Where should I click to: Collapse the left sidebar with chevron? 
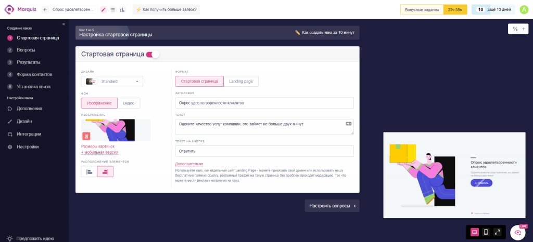coord(64,24)
